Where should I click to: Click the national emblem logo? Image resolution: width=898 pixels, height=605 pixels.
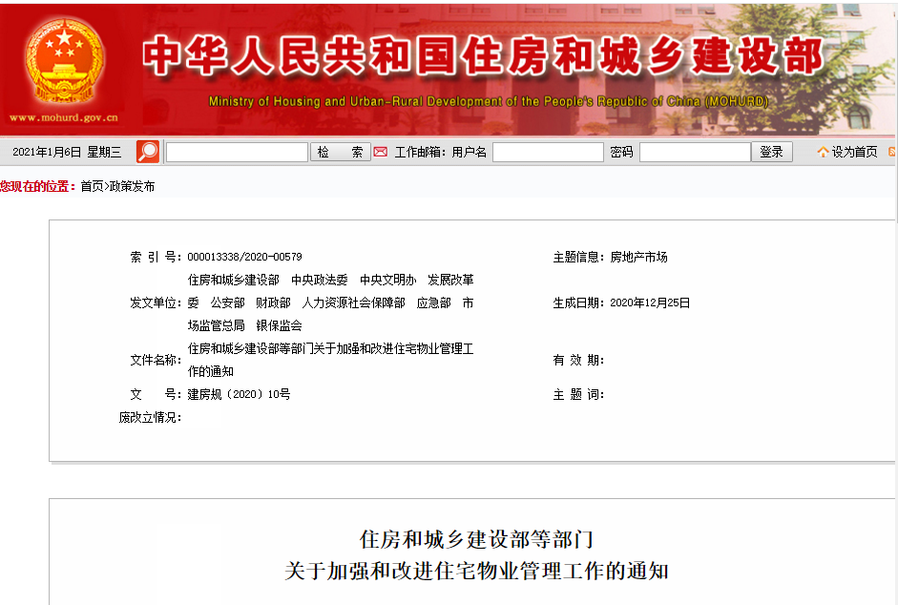point(64,62)
